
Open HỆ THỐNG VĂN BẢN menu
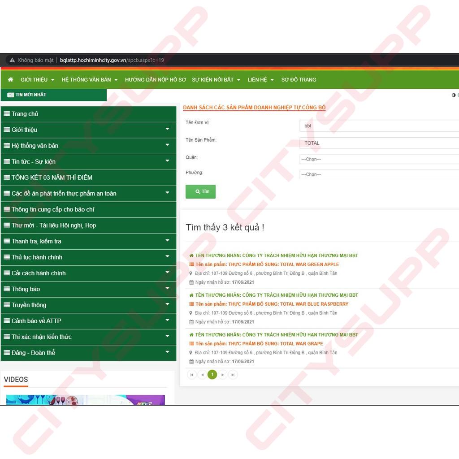(x=89, y=80)
